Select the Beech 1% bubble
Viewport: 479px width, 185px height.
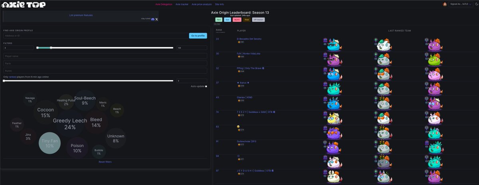pos(117,110)
